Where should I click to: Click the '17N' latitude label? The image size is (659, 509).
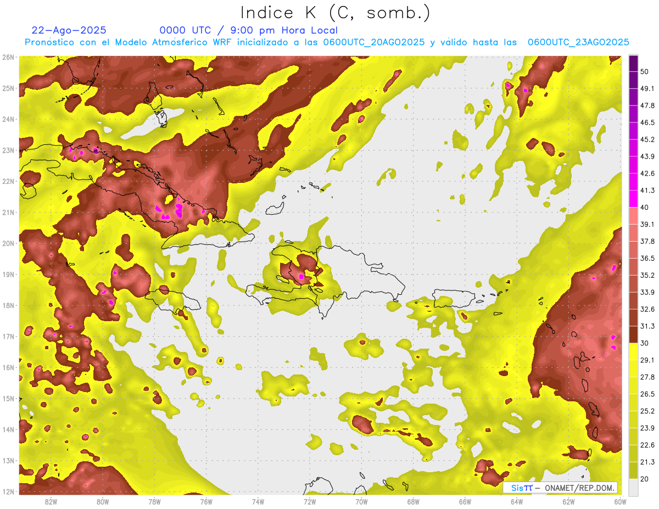point(8,336)
